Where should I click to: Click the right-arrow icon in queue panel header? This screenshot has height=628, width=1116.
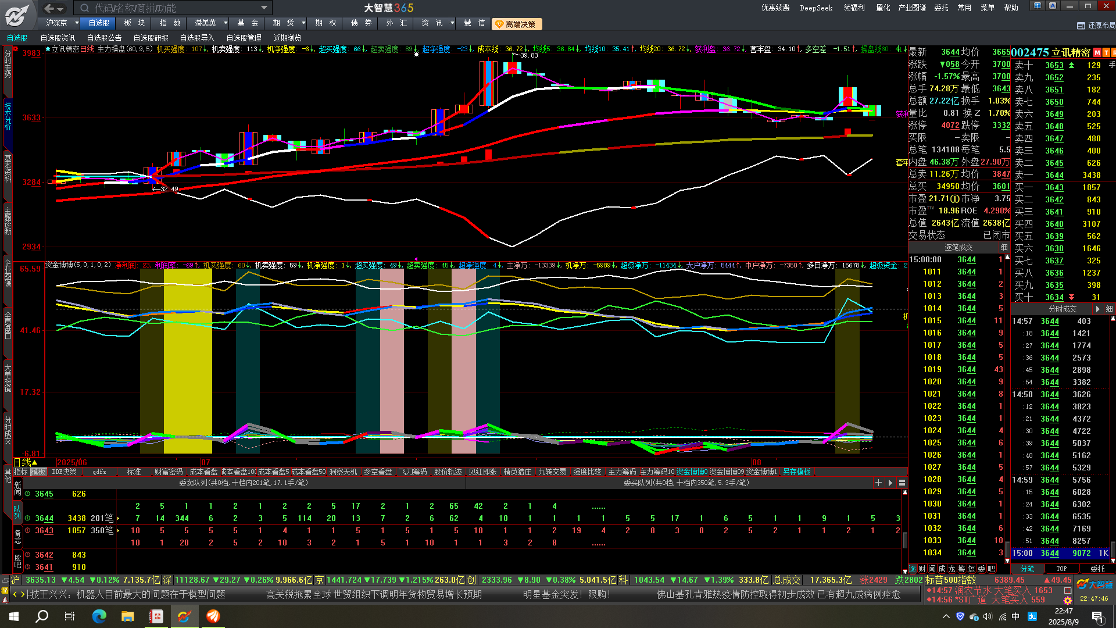[890, 483]
